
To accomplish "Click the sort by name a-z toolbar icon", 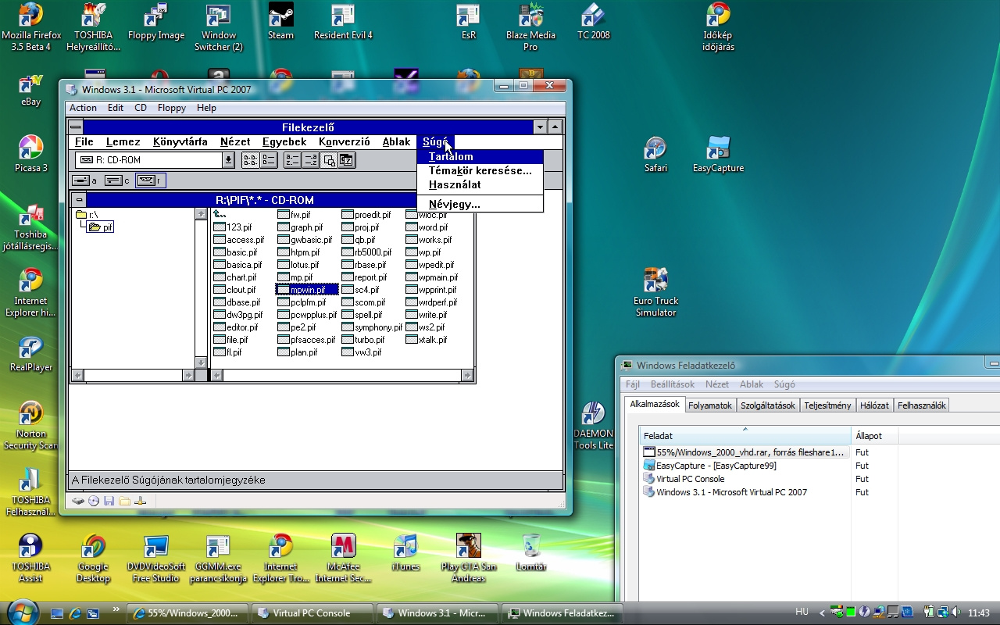I will pos(292,160).
